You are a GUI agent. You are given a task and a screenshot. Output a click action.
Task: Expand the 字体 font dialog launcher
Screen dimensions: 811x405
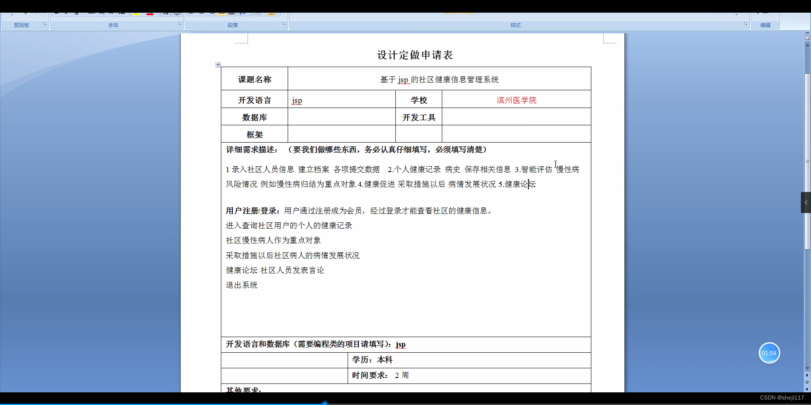point(180,24)
